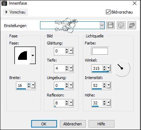Open the Intensität slider dropdown arrow
This screenshot has height=130, width=141.
[108, 85]
